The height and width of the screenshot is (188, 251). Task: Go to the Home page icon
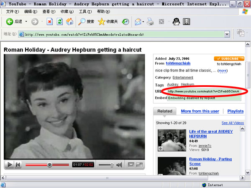coord(70,22)
